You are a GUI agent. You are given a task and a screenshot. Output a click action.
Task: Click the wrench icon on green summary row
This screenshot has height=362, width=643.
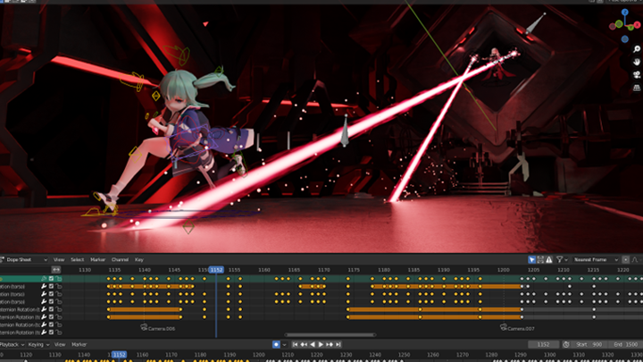(44, 279)
